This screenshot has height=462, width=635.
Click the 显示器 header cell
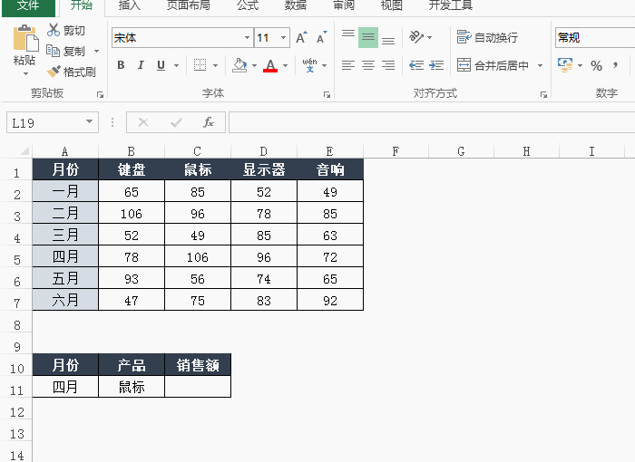point(264,169)
